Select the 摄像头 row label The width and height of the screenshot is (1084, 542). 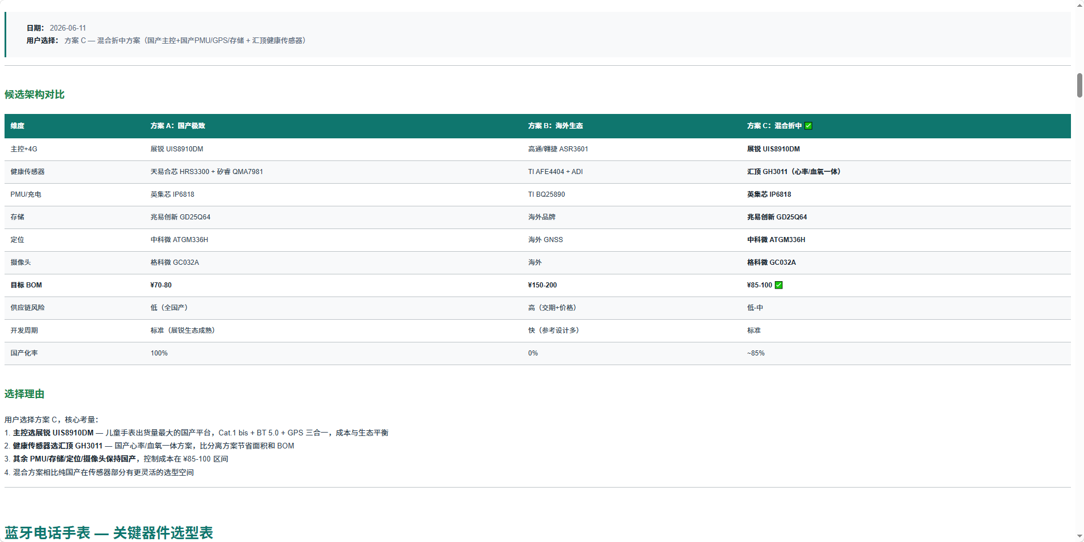(21, 262)
